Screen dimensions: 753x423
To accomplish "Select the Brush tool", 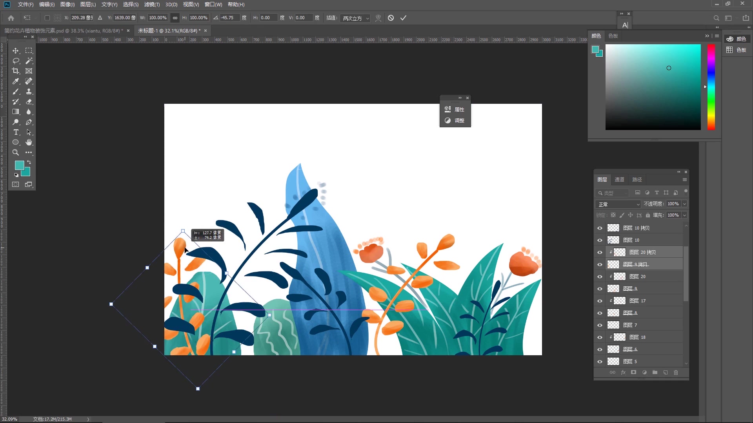I will pos(16,91).
